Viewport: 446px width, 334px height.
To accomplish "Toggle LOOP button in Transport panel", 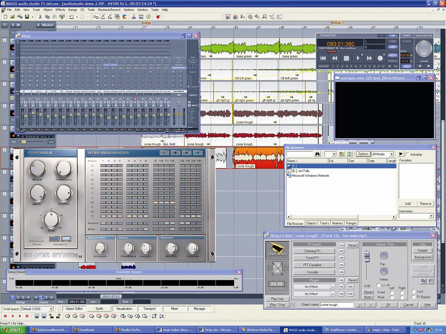I will 392,47.
